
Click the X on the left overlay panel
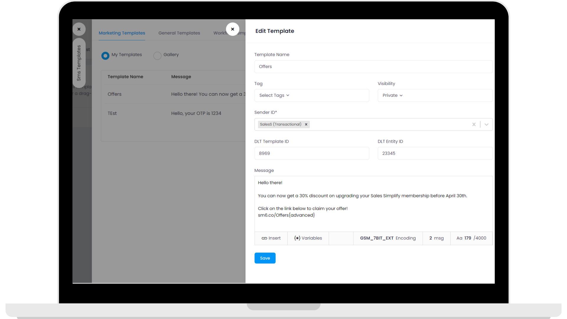tap(79, 29)
